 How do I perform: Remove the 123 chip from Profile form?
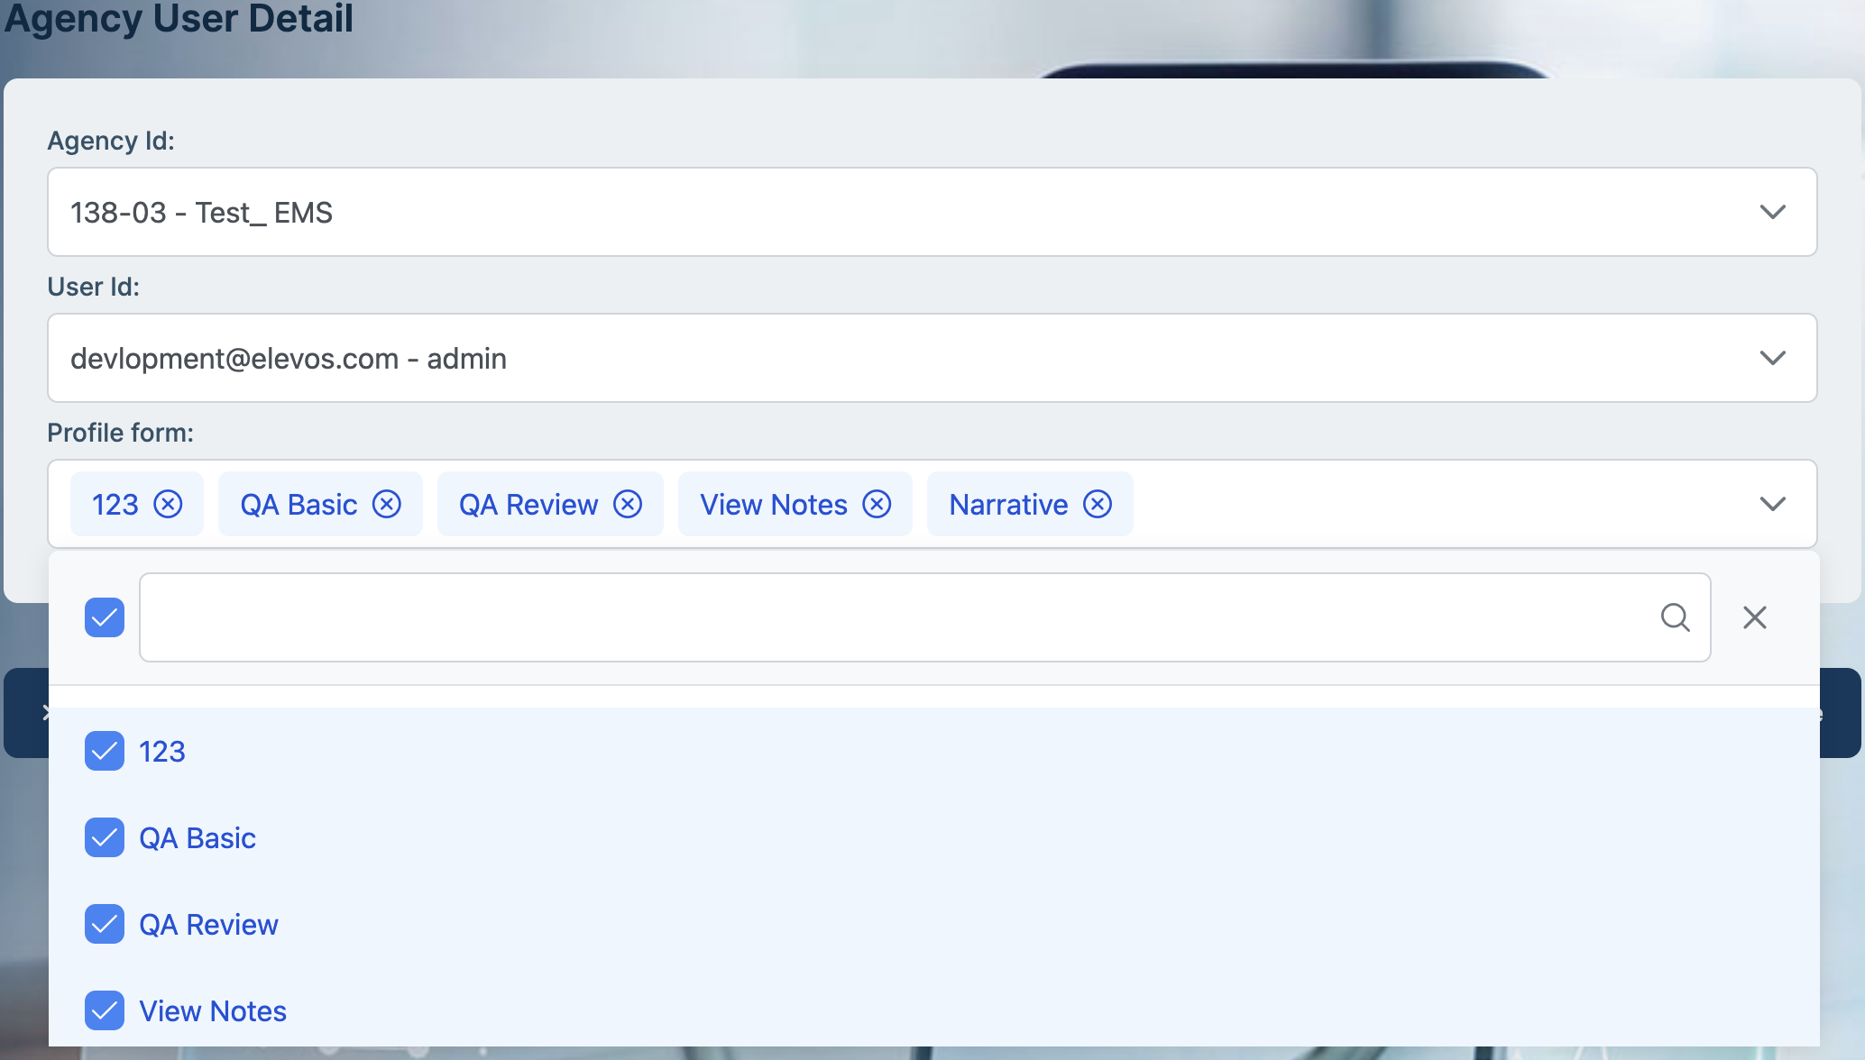[168, 504]
